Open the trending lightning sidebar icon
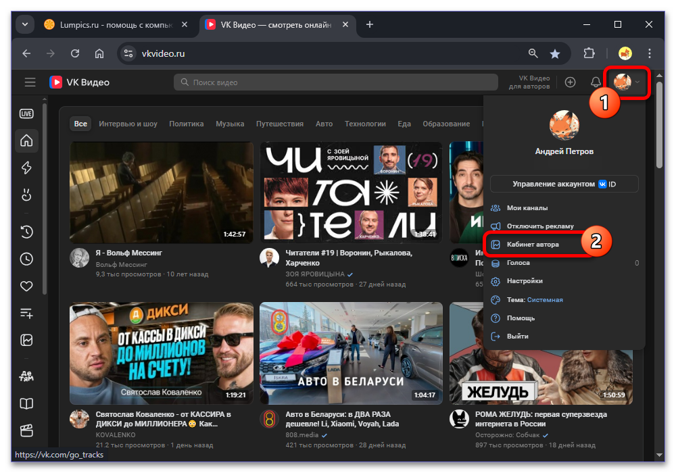The height and width of the screenshot is (473, 676). [x=27, y=168]
